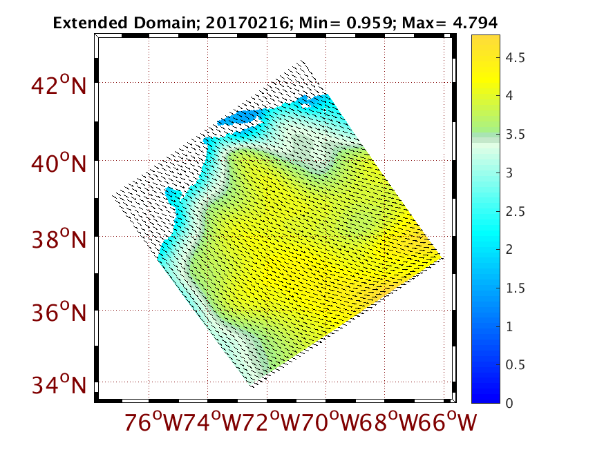
Task: Pick the dark blue bottom of colorbar
Action: pyautogui.click(x=491, y=393)
